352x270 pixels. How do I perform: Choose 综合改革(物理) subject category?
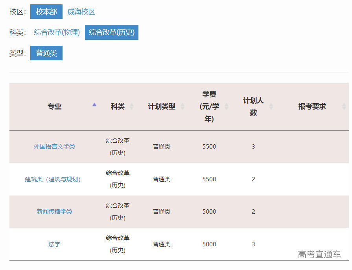57,32
